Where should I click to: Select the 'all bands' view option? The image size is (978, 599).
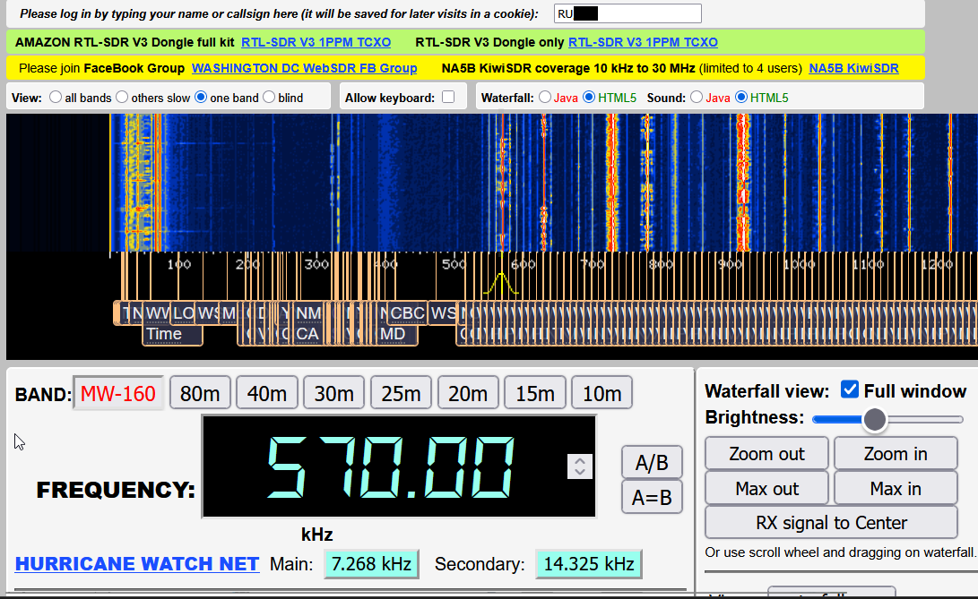pyautogui.click(x=56, y=98)
